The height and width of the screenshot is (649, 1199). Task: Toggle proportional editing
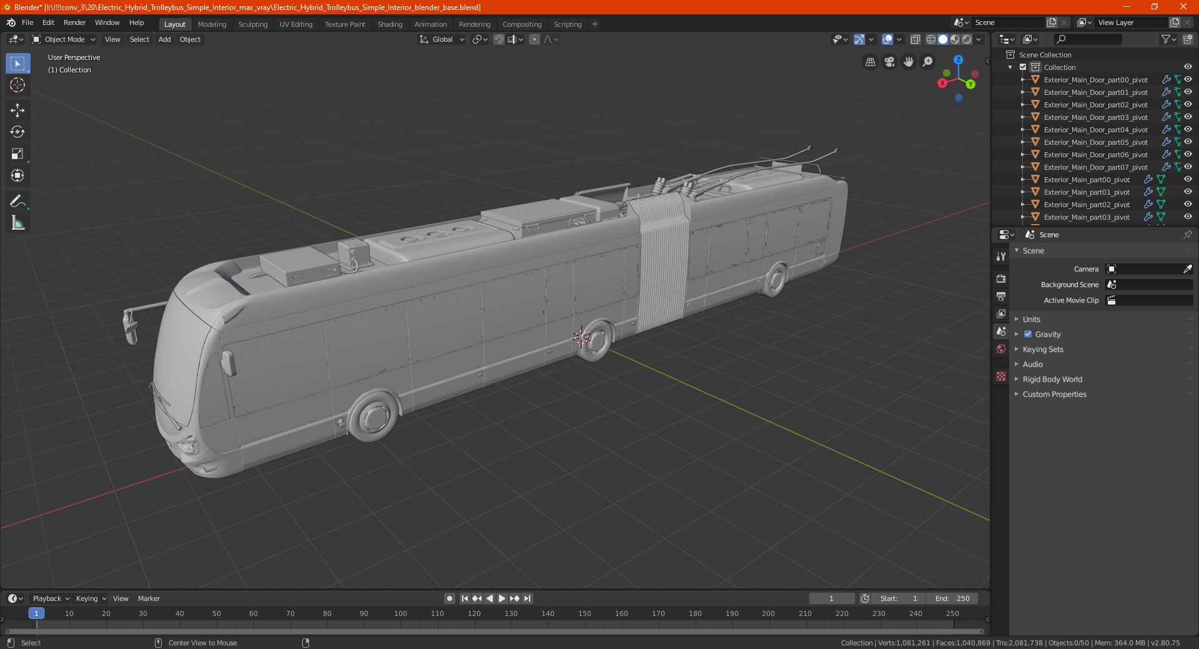[x=535, y=39]
